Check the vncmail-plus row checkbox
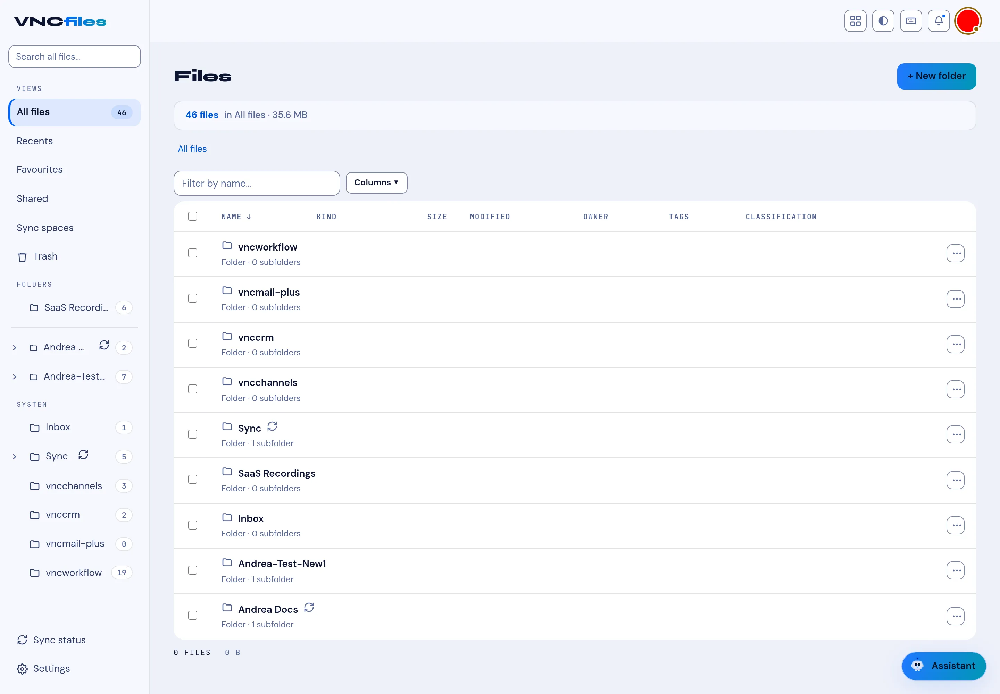The width and height of the screenshot is (1000, 694). [x=193, y=298]
